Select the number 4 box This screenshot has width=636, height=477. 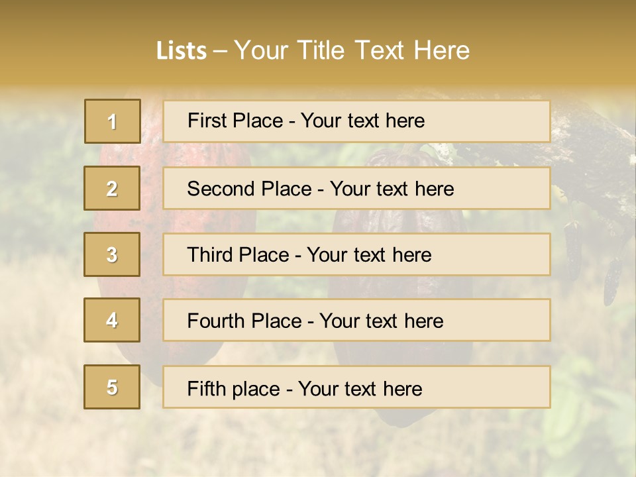pos(112,320)
